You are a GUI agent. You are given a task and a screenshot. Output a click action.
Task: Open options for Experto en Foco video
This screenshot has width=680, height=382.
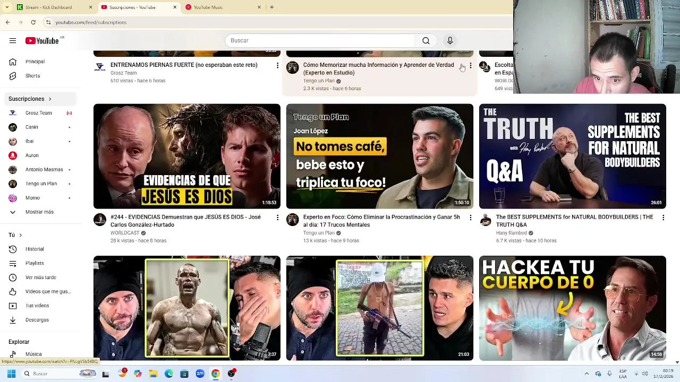click(x=470, y=218)
